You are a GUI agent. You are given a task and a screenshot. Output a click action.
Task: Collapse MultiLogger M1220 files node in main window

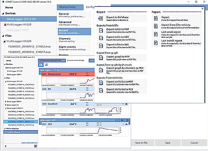point(5,41)
